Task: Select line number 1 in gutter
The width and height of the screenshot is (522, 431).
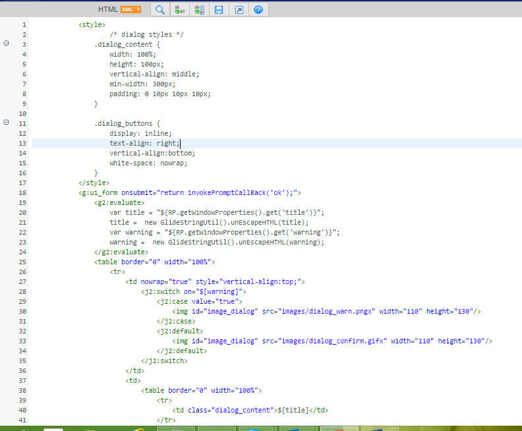Action: [24, 24]
